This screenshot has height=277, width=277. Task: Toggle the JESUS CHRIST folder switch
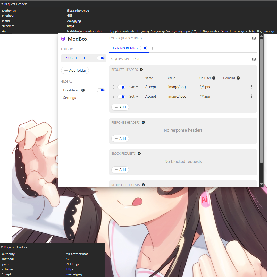pos(101,58)
